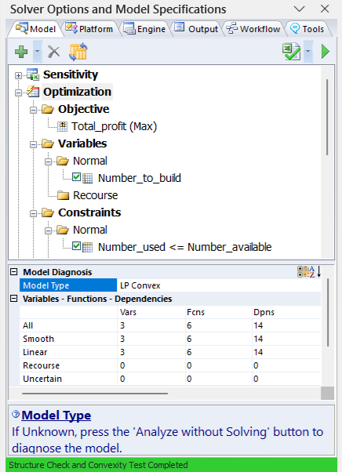Image resolution: width=342 pixels, height=472 pixels.
Task: Uncheck the Number_to_build variable checkbox
Action: tap(76, 177)
